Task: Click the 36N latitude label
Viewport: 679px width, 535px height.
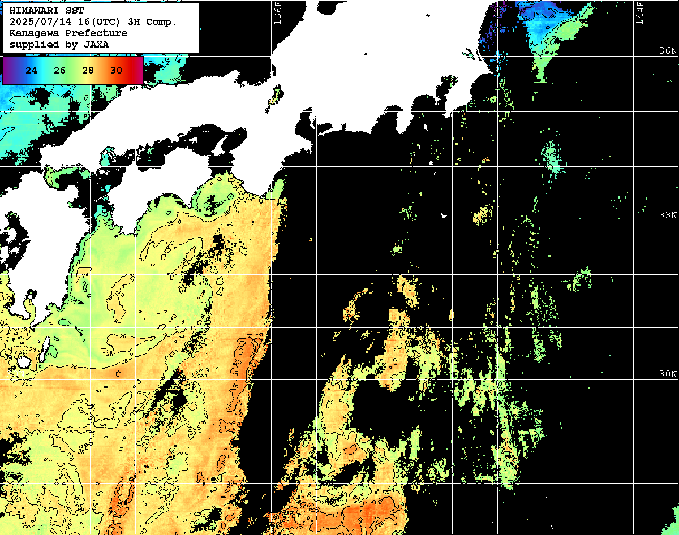Action: click(x=668, y=51)
